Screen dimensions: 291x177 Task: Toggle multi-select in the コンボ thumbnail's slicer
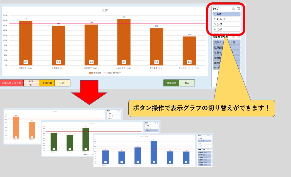[x=117, y=111]
